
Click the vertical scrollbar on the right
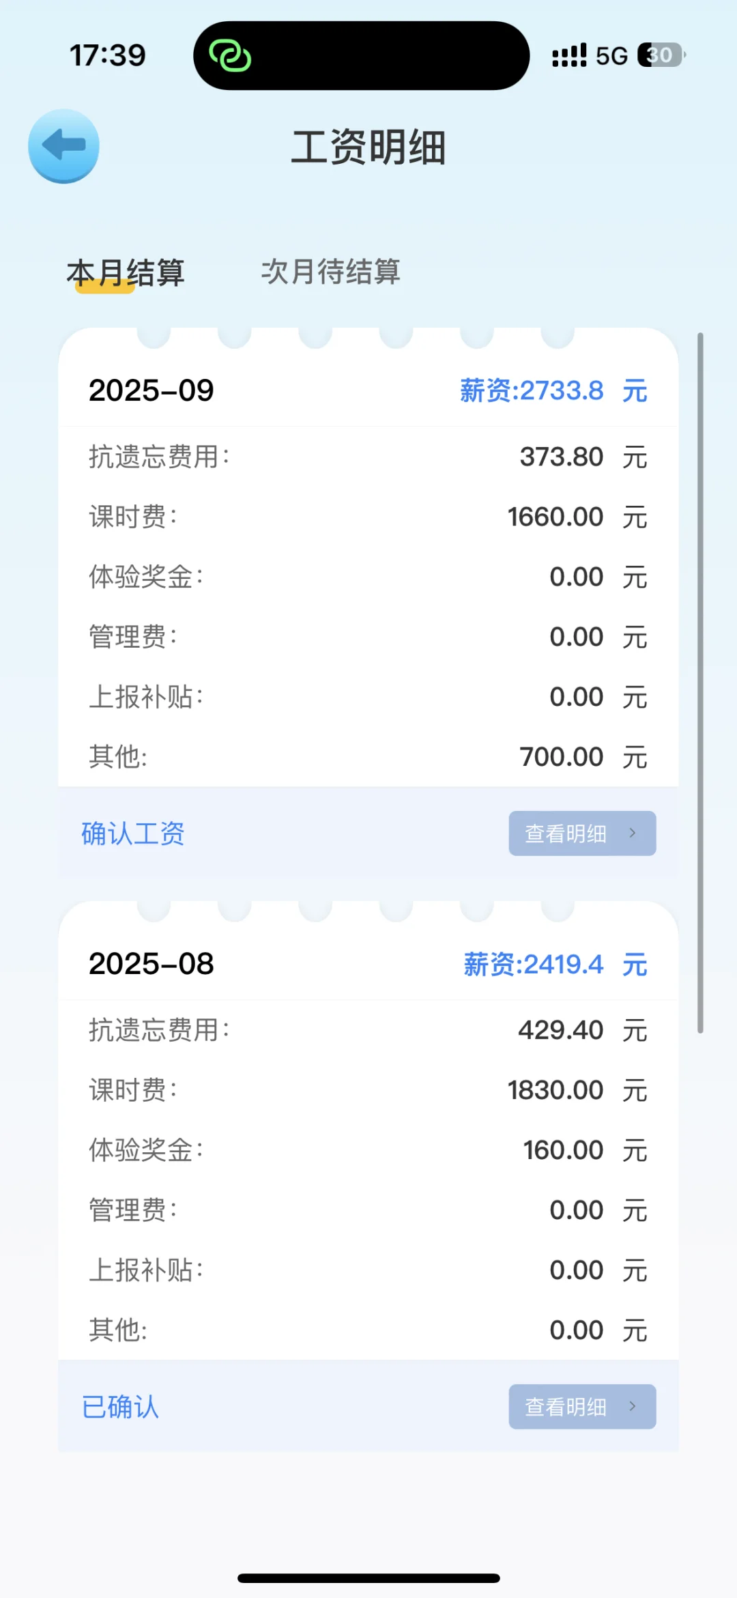[700, 683]
